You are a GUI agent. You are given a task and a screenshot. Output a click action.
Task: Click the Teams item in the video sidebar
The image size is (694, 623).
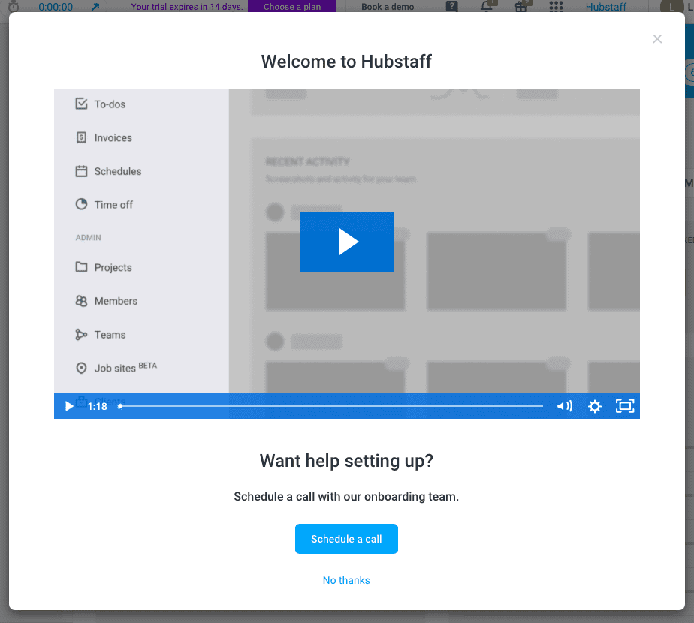pyautogui.click(x=101, y=335)
